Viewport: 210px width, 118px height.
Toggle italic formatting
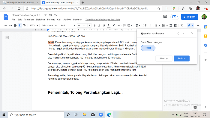coord(99,26)
